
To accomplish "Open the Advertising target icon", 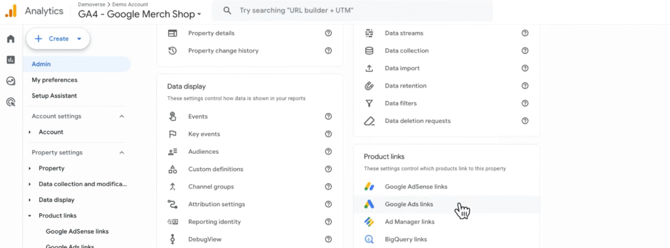I will click(x=10, y=102).
